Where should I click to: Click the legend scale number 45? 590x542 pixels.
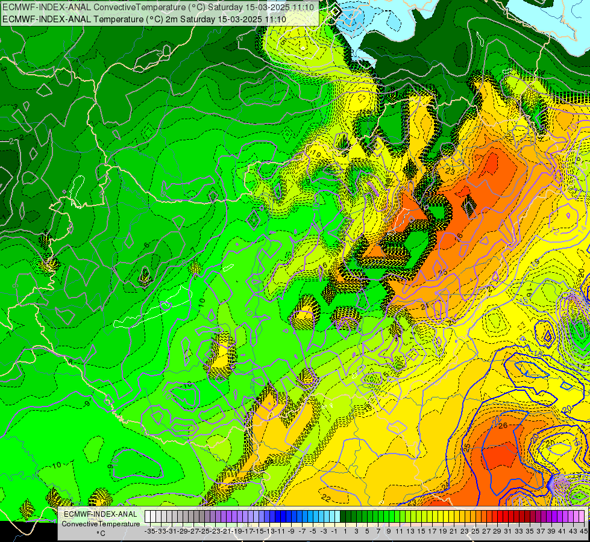coord(583,531)
